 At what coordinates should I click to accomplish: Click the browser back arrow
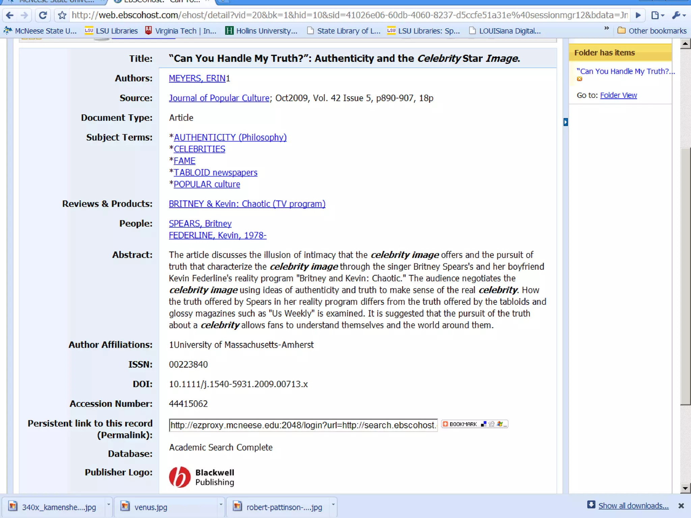point(10,15)
